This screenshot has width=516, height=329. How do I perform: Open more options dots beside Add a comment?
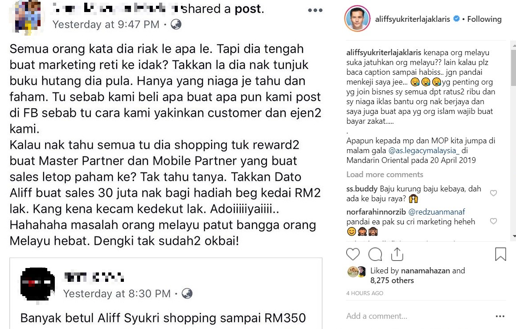(500, 316)
